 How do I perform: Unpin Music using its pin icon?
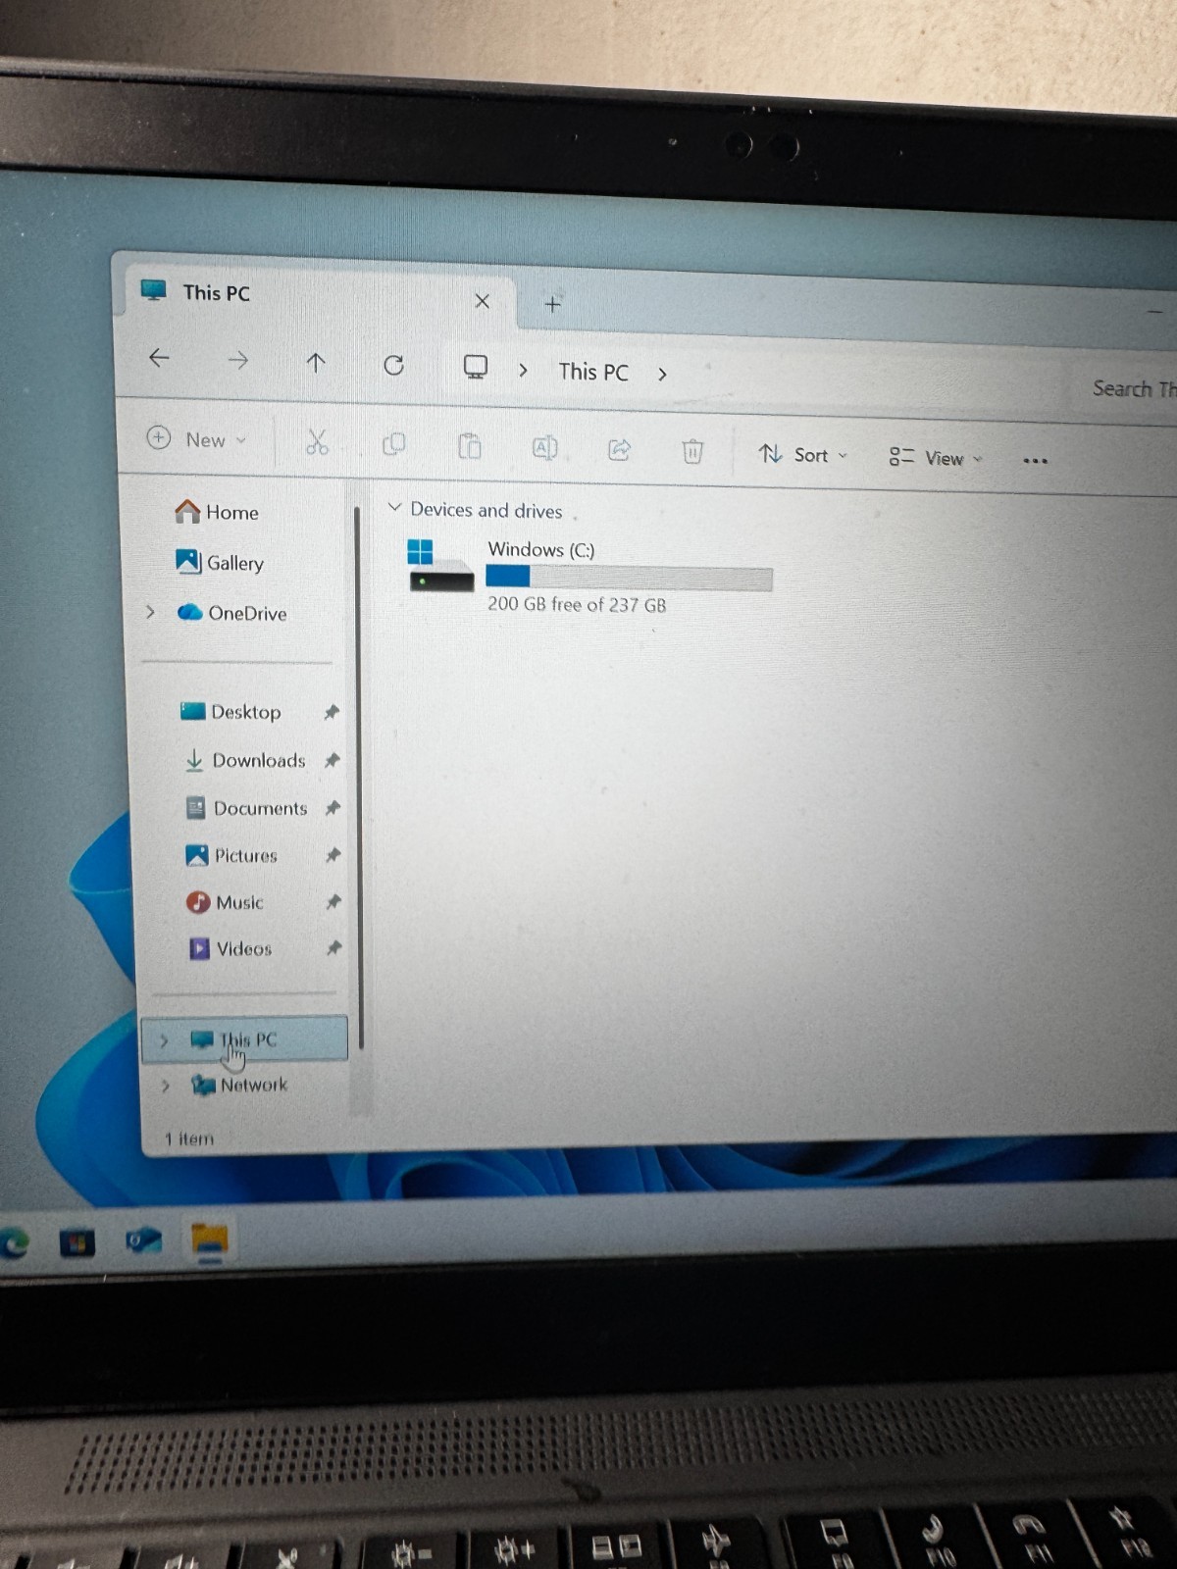pyautogui.click(x=333, y=901)
